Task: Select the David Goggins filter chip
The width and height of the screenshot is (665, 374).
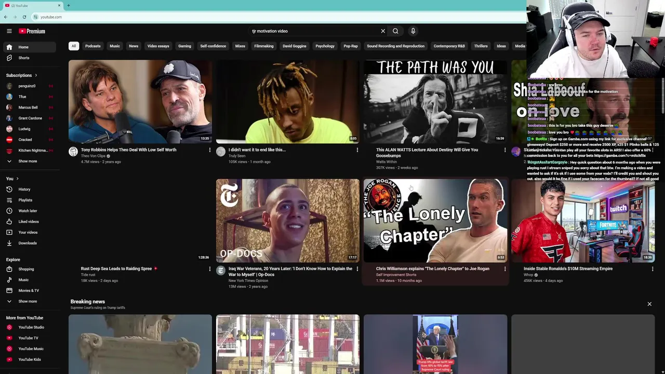Action: (295, 46)
